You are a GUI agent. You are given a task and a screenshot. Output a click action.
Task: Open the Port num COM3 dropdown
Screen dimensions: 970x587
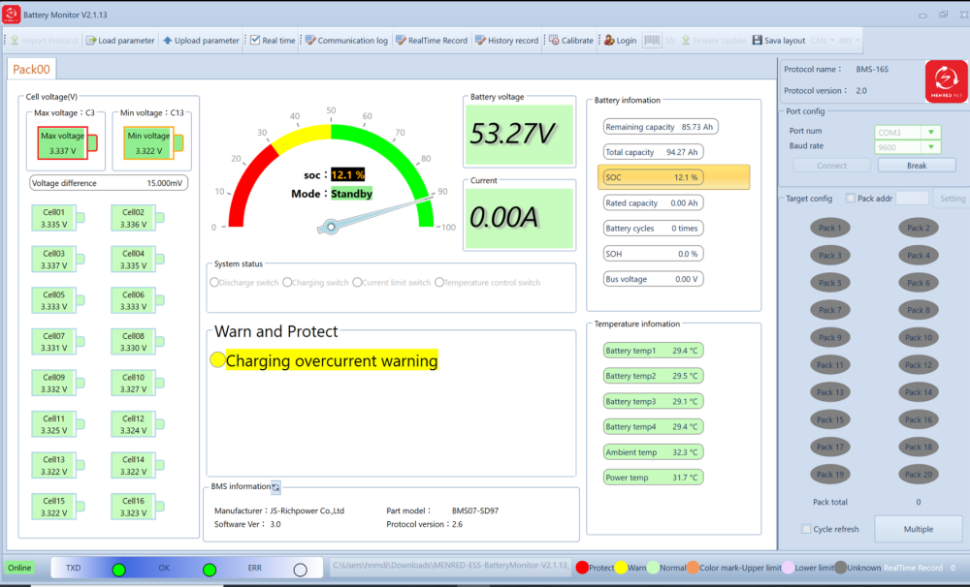point(930,133)
